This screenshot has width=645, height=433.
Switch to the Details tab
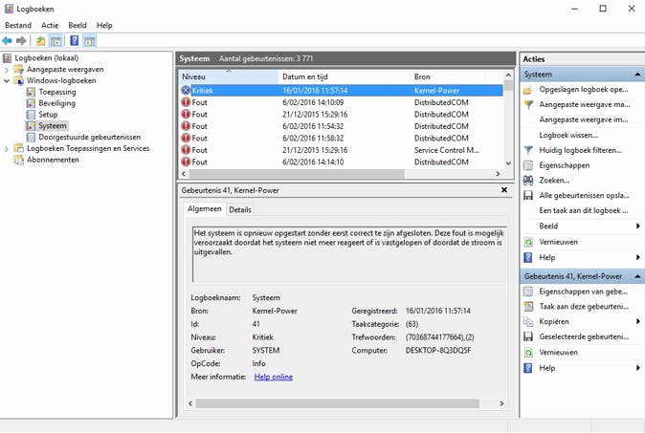click(240, 209)
